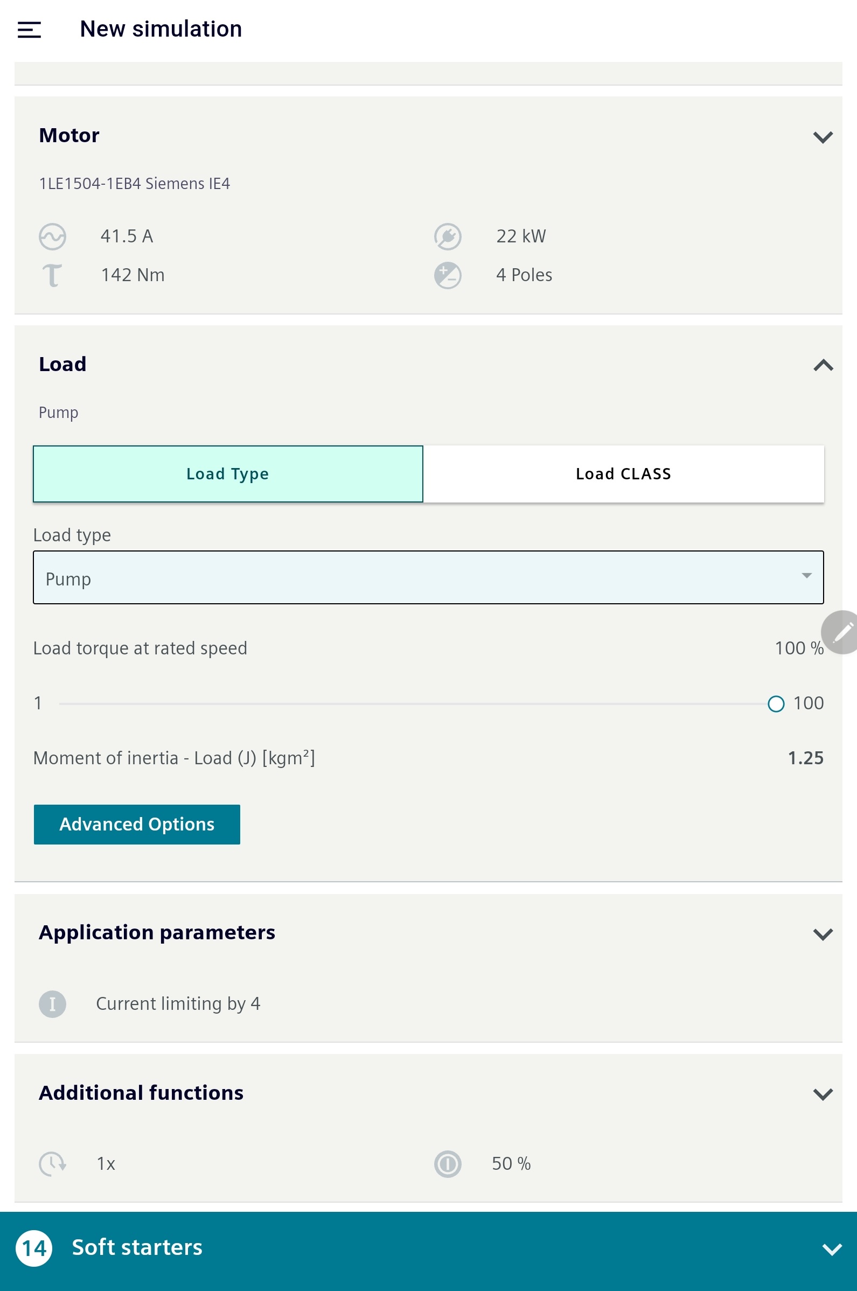Screen dimensions: 857x1291
Task: Switch to the Load CLASS tab
Action: click(x=624, y=473)
